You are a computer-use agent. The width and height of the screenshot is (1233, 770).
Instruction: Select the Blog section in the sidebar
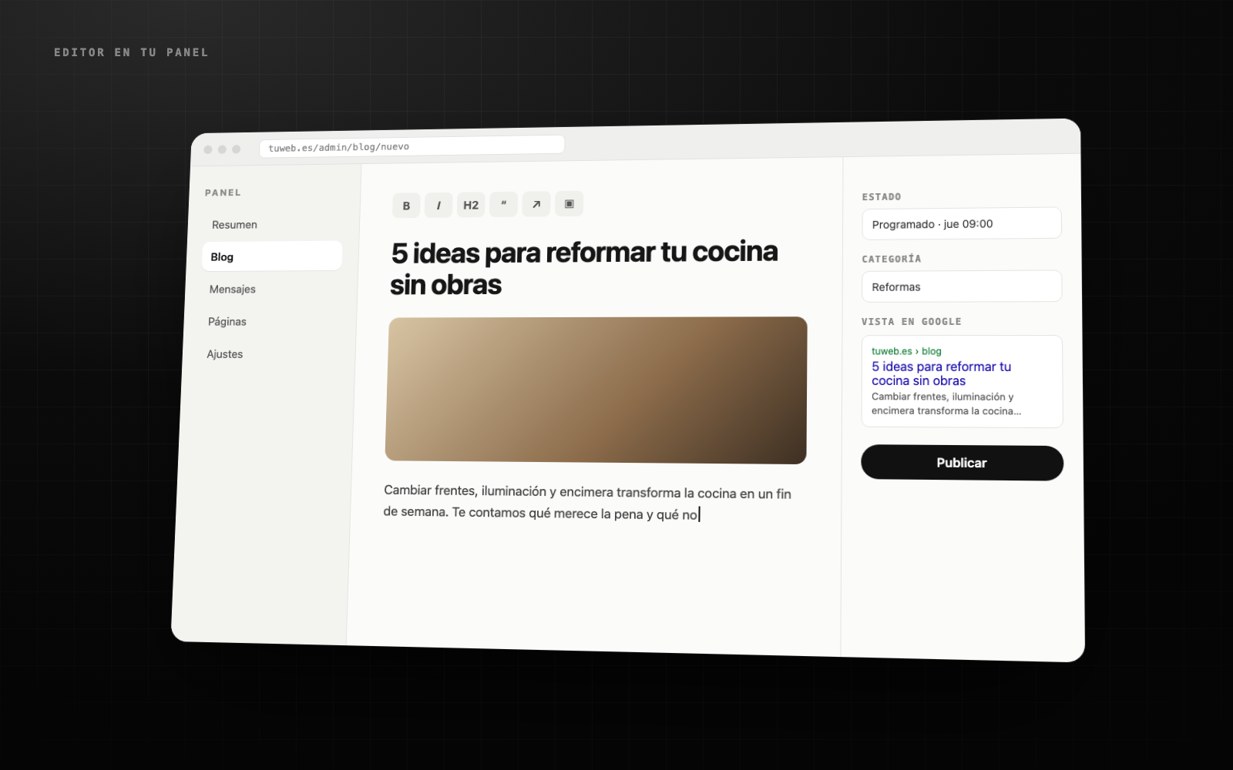[272, 256]
